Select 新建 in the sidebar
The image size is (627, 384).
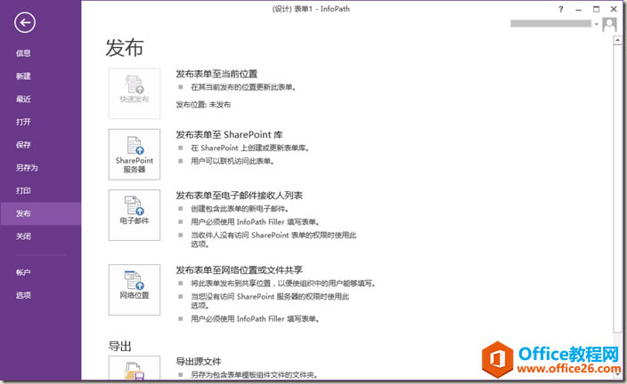pyautogui.click(x=23, y=76)
